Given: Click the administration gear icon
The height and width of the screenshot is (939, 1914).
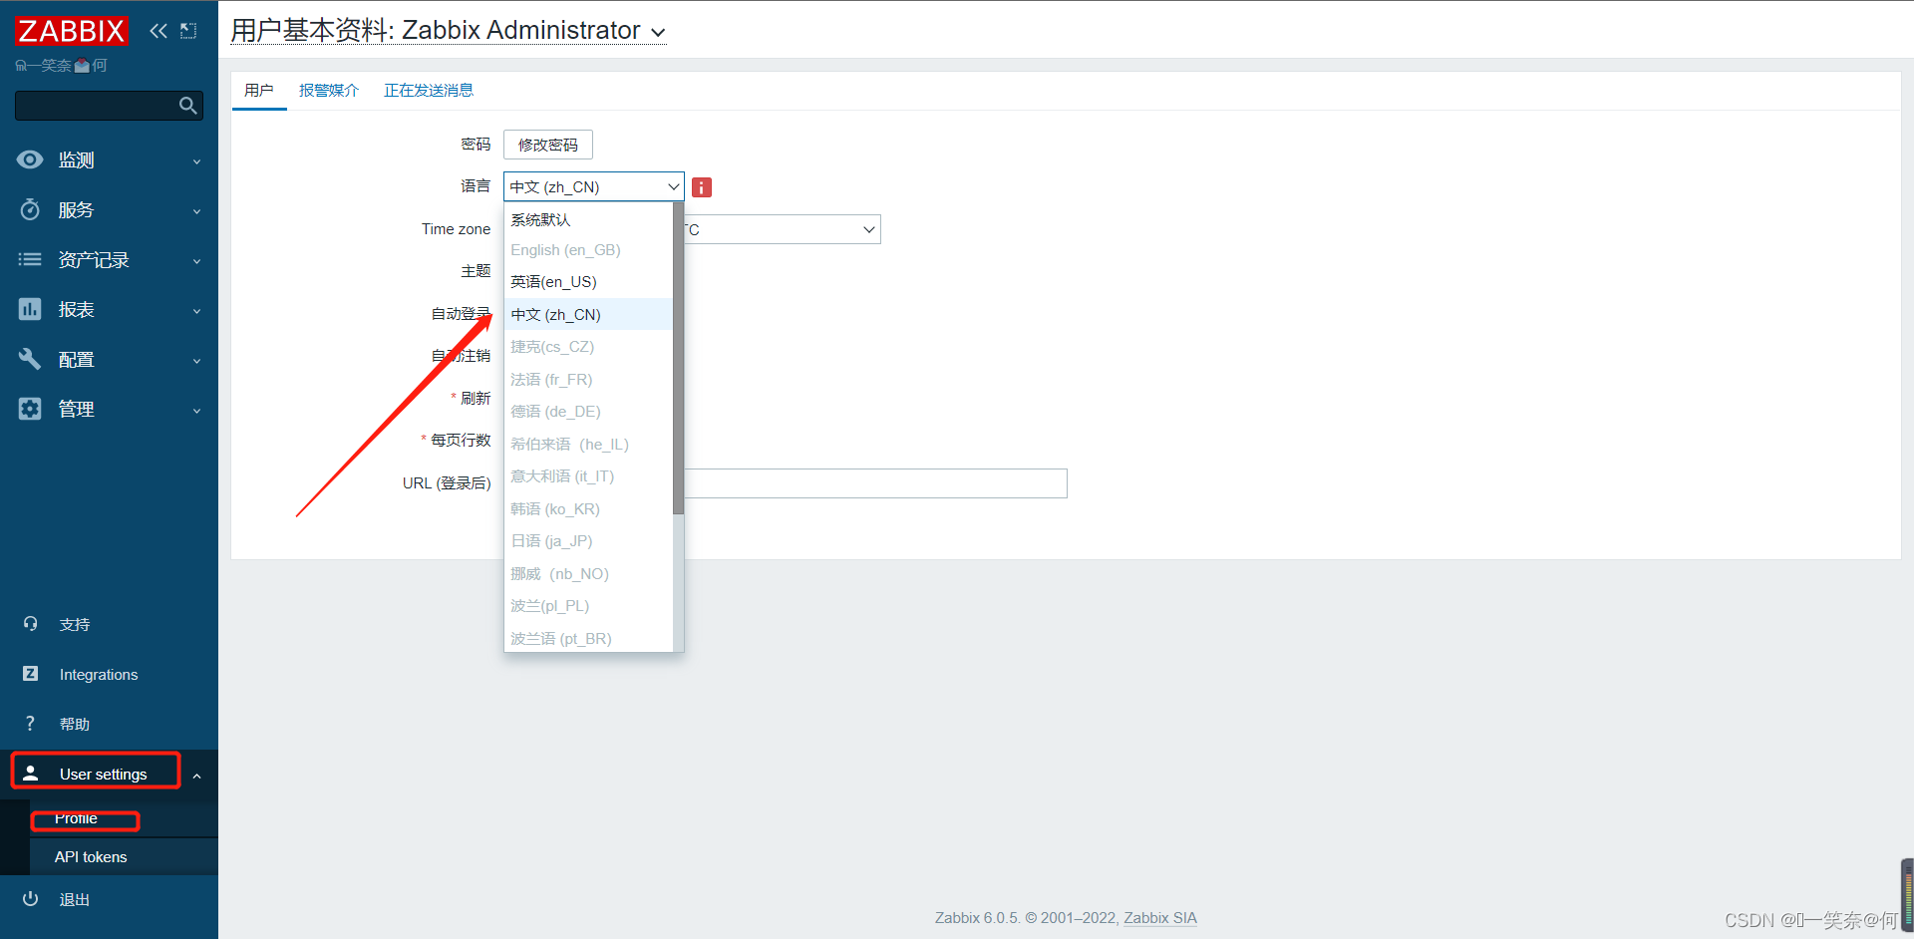Looking at the screenshot, I should pos(30,409).
